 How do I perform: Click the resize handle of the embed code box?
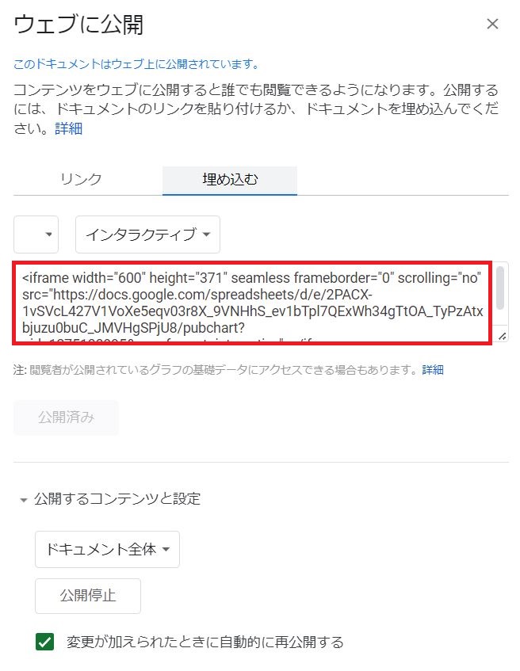(502, 337)
